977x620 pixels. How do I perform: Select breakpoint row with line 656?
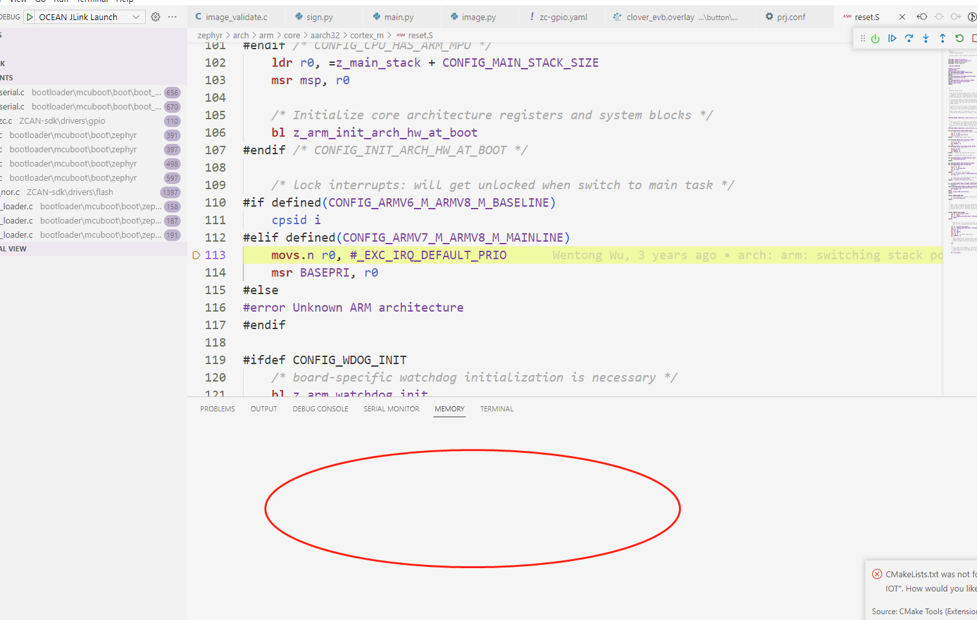pyautogui.click(x=93, y=93)
